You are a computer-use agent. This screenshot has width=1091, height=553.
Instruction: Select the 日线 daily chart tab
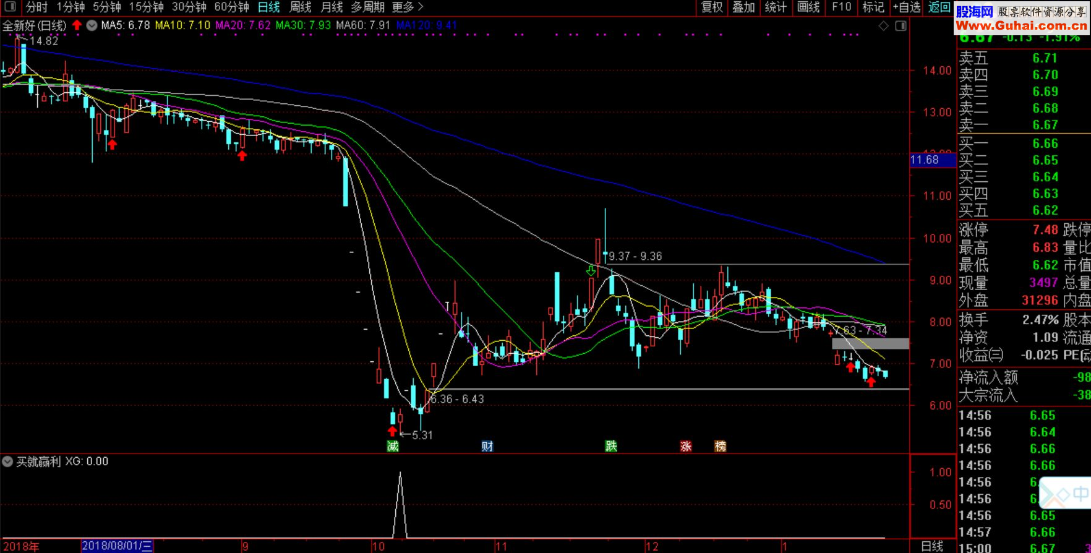pyautogui.click(x=269, y=7)
